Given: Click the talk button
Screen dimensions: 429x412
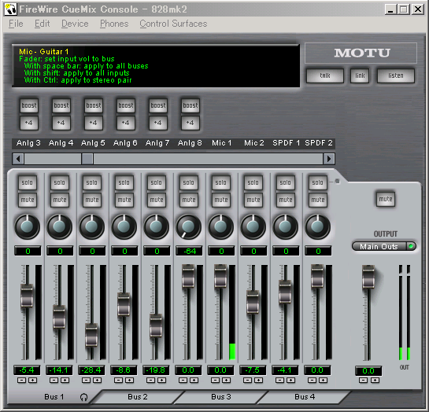Looking at the screenshot, I should [325, 75].
